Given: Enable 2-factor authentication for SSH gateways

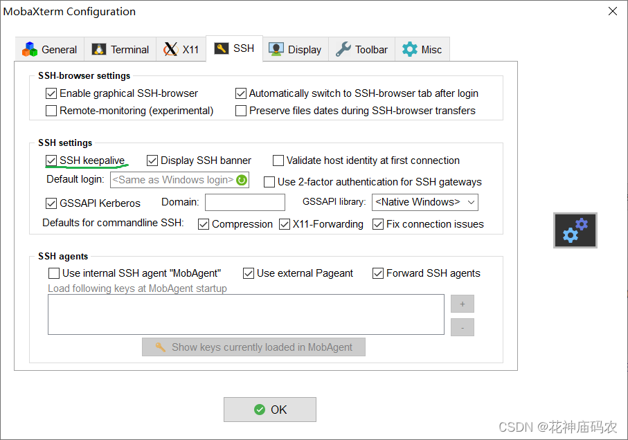Looking at the screenshot, I should tap(269, 182).
